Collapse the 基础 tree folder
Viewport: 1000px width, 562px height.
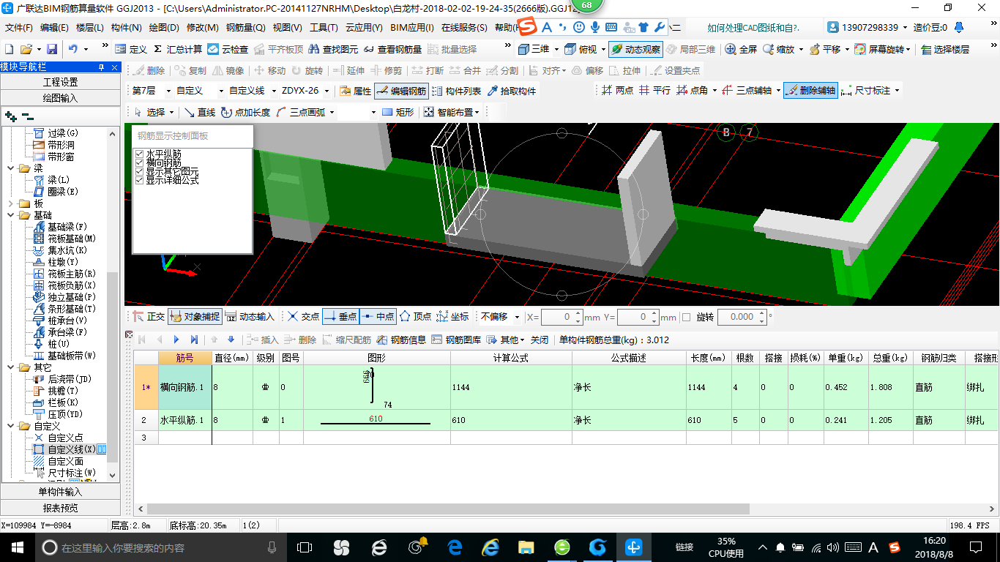(10, 215)
